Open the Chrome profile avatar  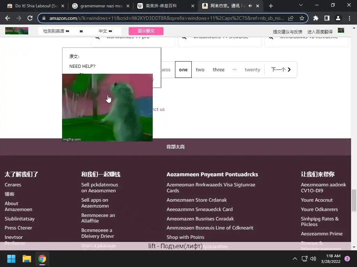[x=338, y=18]
